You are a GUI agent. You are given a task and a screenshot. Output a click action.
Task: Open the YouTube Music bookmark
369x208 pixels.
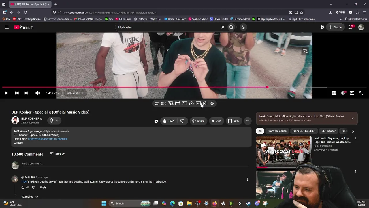(x=198, y=19)
